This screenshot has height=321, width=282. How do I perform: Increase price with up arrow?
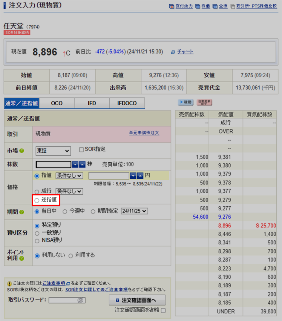click(x=140, y=176)
